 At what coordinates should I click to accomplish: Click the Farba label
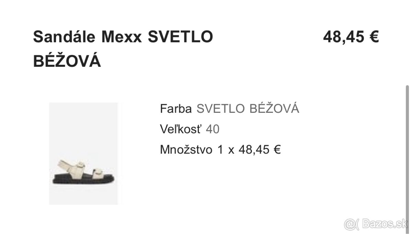[x=176, y=109]
